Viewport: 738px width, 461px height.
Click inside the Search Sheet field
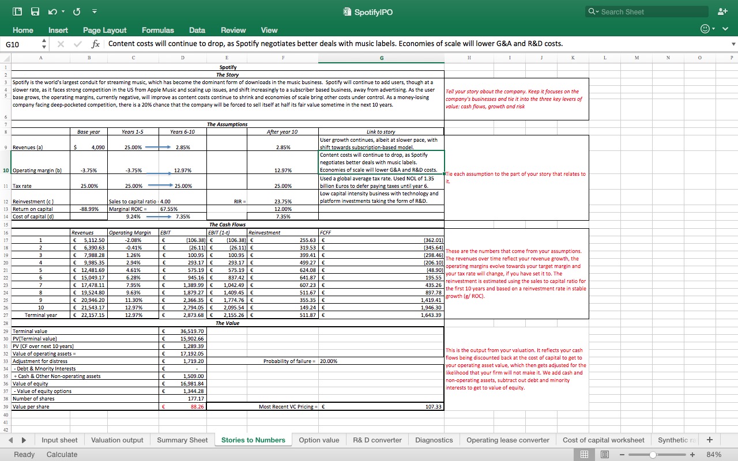tap(646, 11)
